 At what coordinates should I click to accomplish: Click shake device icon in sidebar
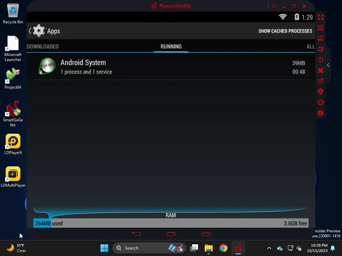tap(320, 102)
